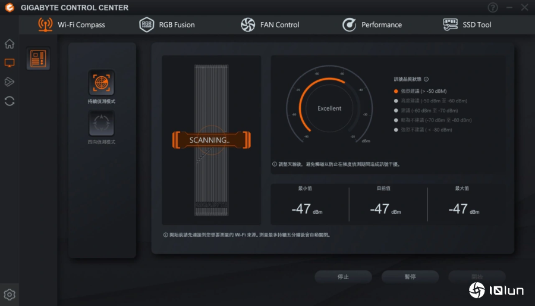Select the monitor icon in the sidebar
This screenshot has width=535, height=306.
(10, 63)
